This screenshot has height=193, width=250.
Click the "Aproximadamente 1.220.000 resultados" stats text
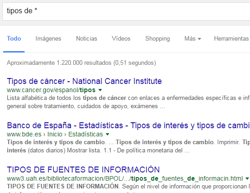(x=82, y=63)
